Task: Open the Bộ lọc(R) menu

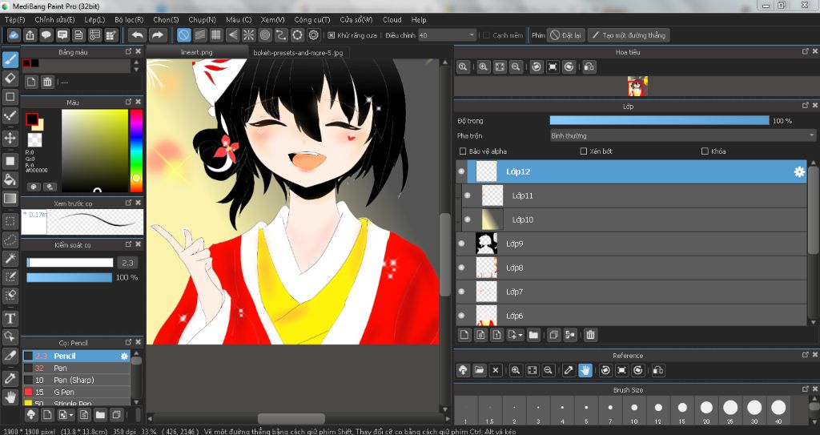Action: tap(129, 20)
